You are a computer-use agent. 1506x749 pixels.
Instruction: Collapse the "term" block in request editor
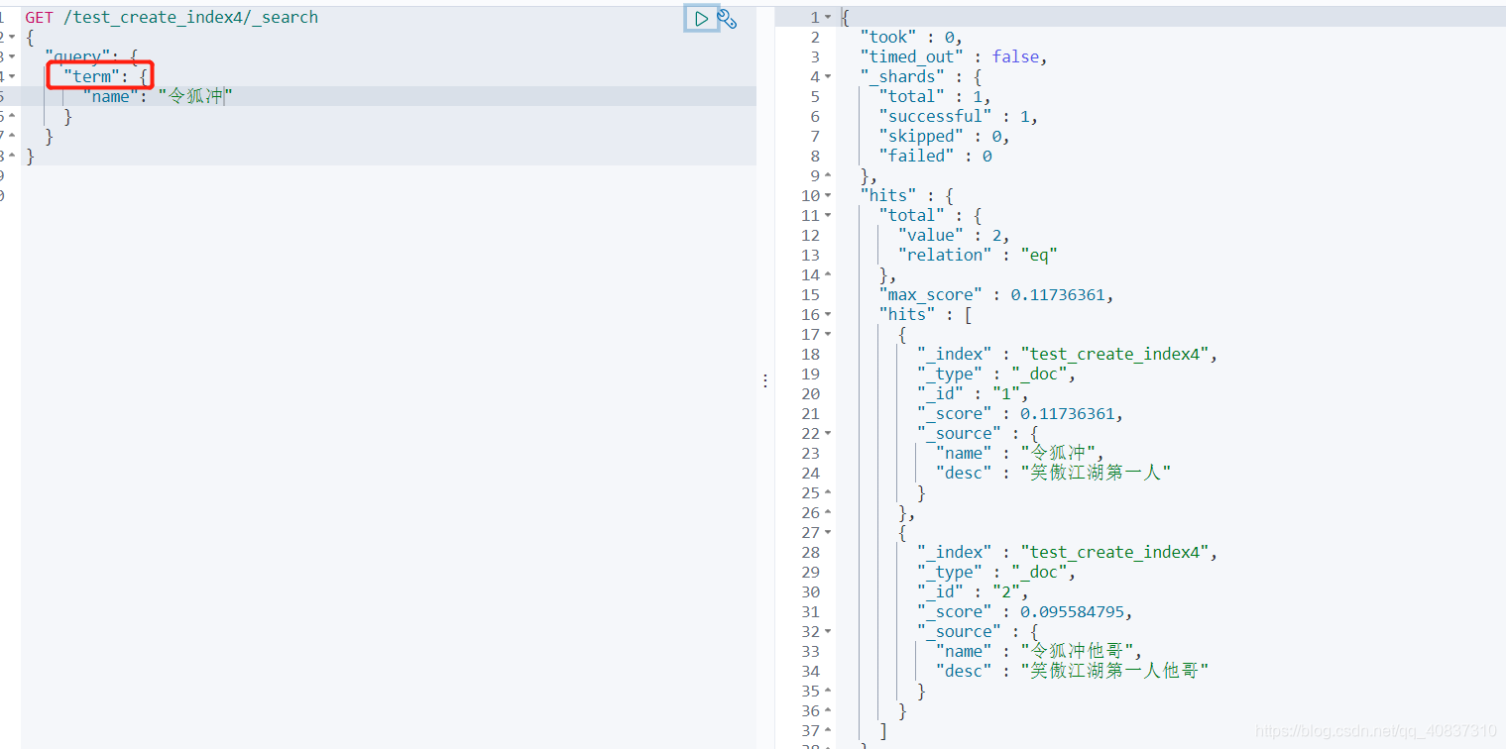click(12, 76)
